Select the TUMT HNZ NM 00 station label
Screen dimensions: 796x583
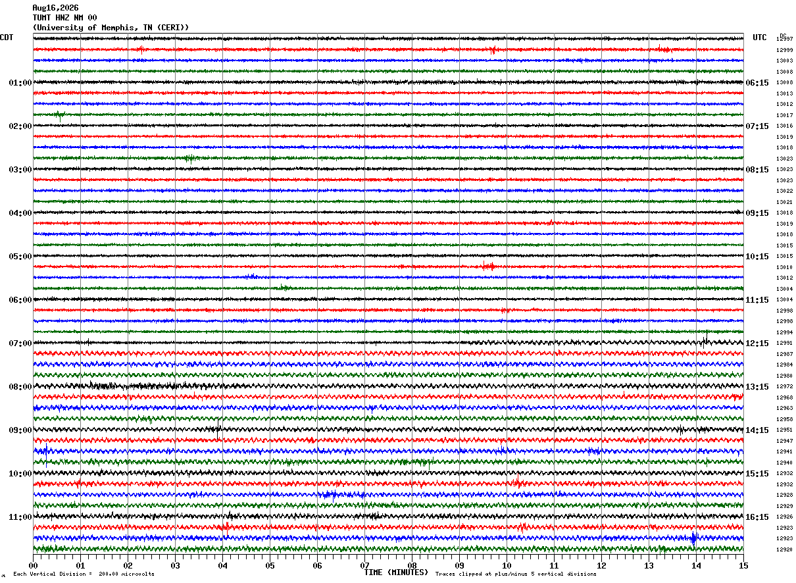(64, 18)
